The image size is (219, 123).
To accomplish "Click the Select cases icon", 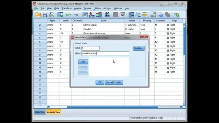I will click(x=145, y=15).
